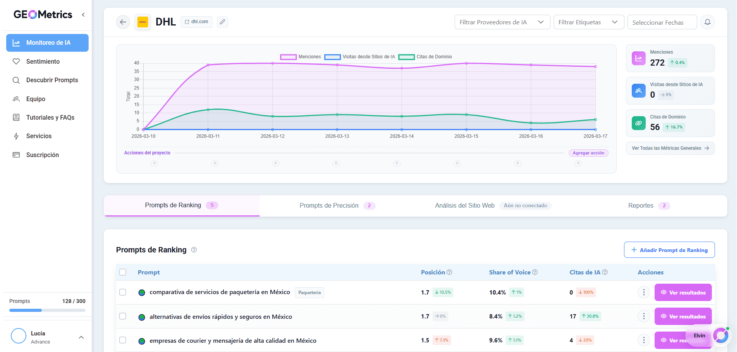Select all prompts with header checkbox
737x352 pixels.
[123, 272]
